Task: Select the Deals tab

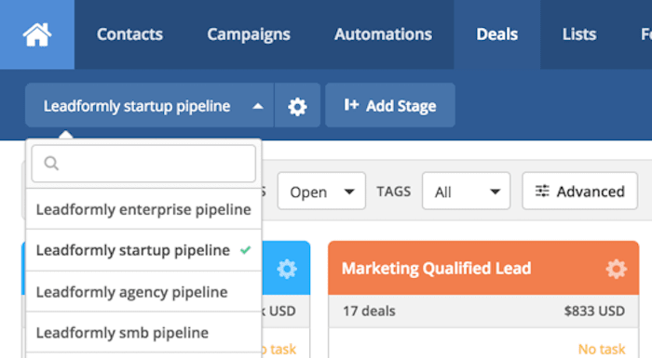Action: (x=496, y=34)
